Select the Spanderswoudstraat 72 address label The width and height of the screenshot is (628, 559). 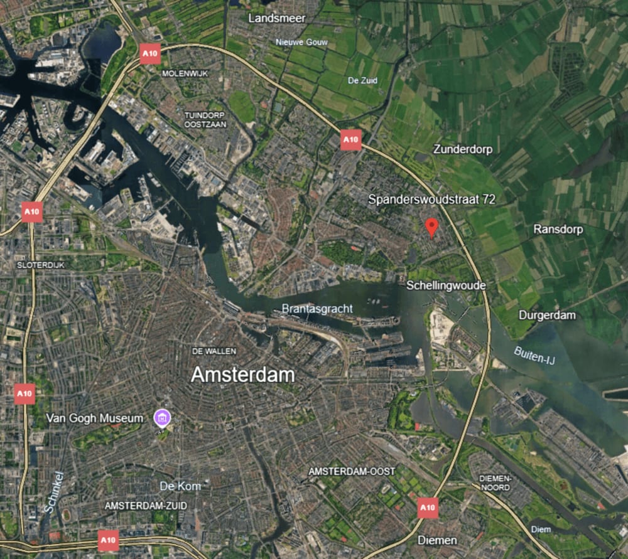(432, 200)
